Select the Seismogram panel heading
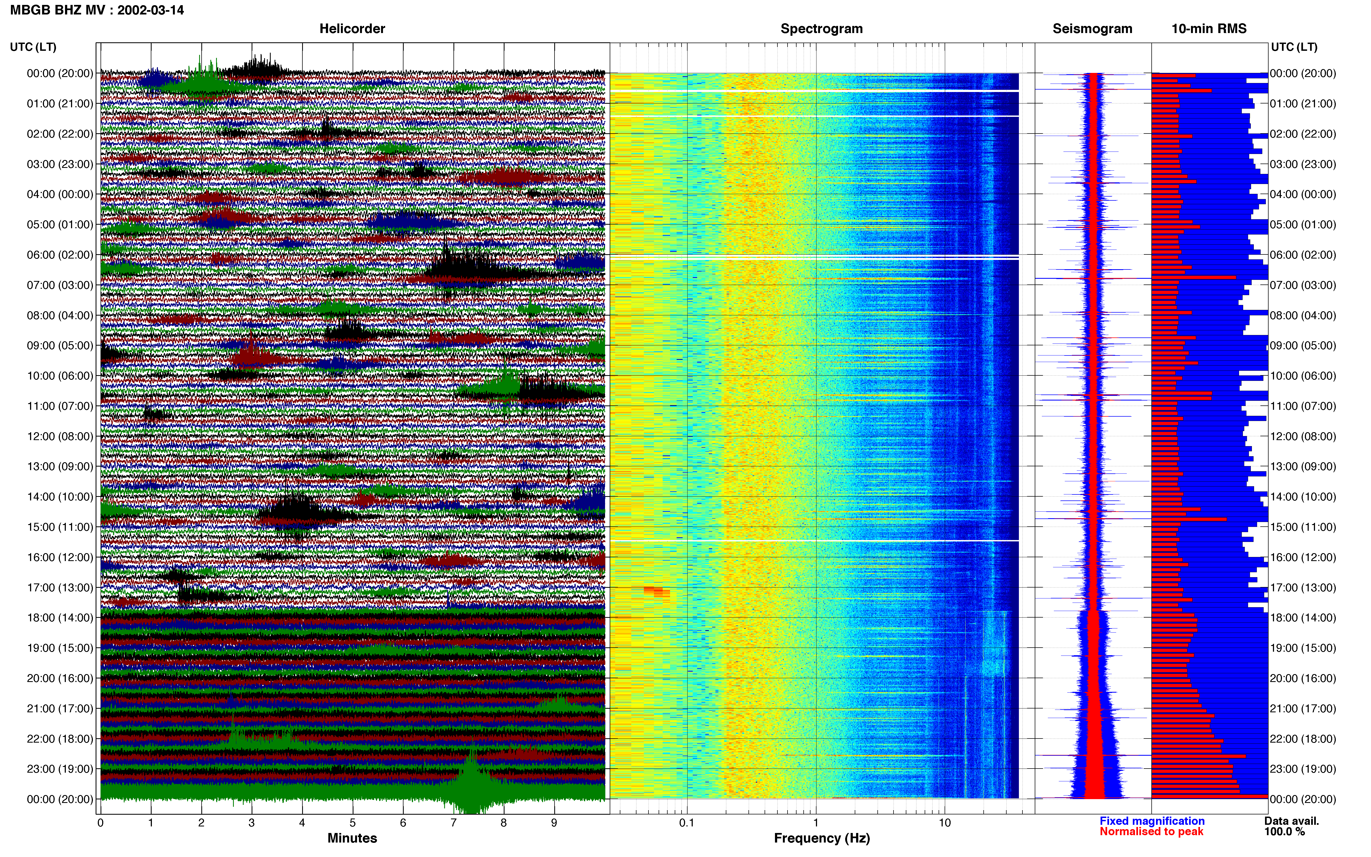 tap(1093, 29)
